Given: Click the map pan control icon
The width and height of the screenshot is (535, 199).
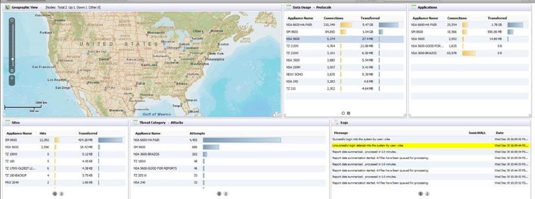Looking at the screenshot, I should [13, 78].
